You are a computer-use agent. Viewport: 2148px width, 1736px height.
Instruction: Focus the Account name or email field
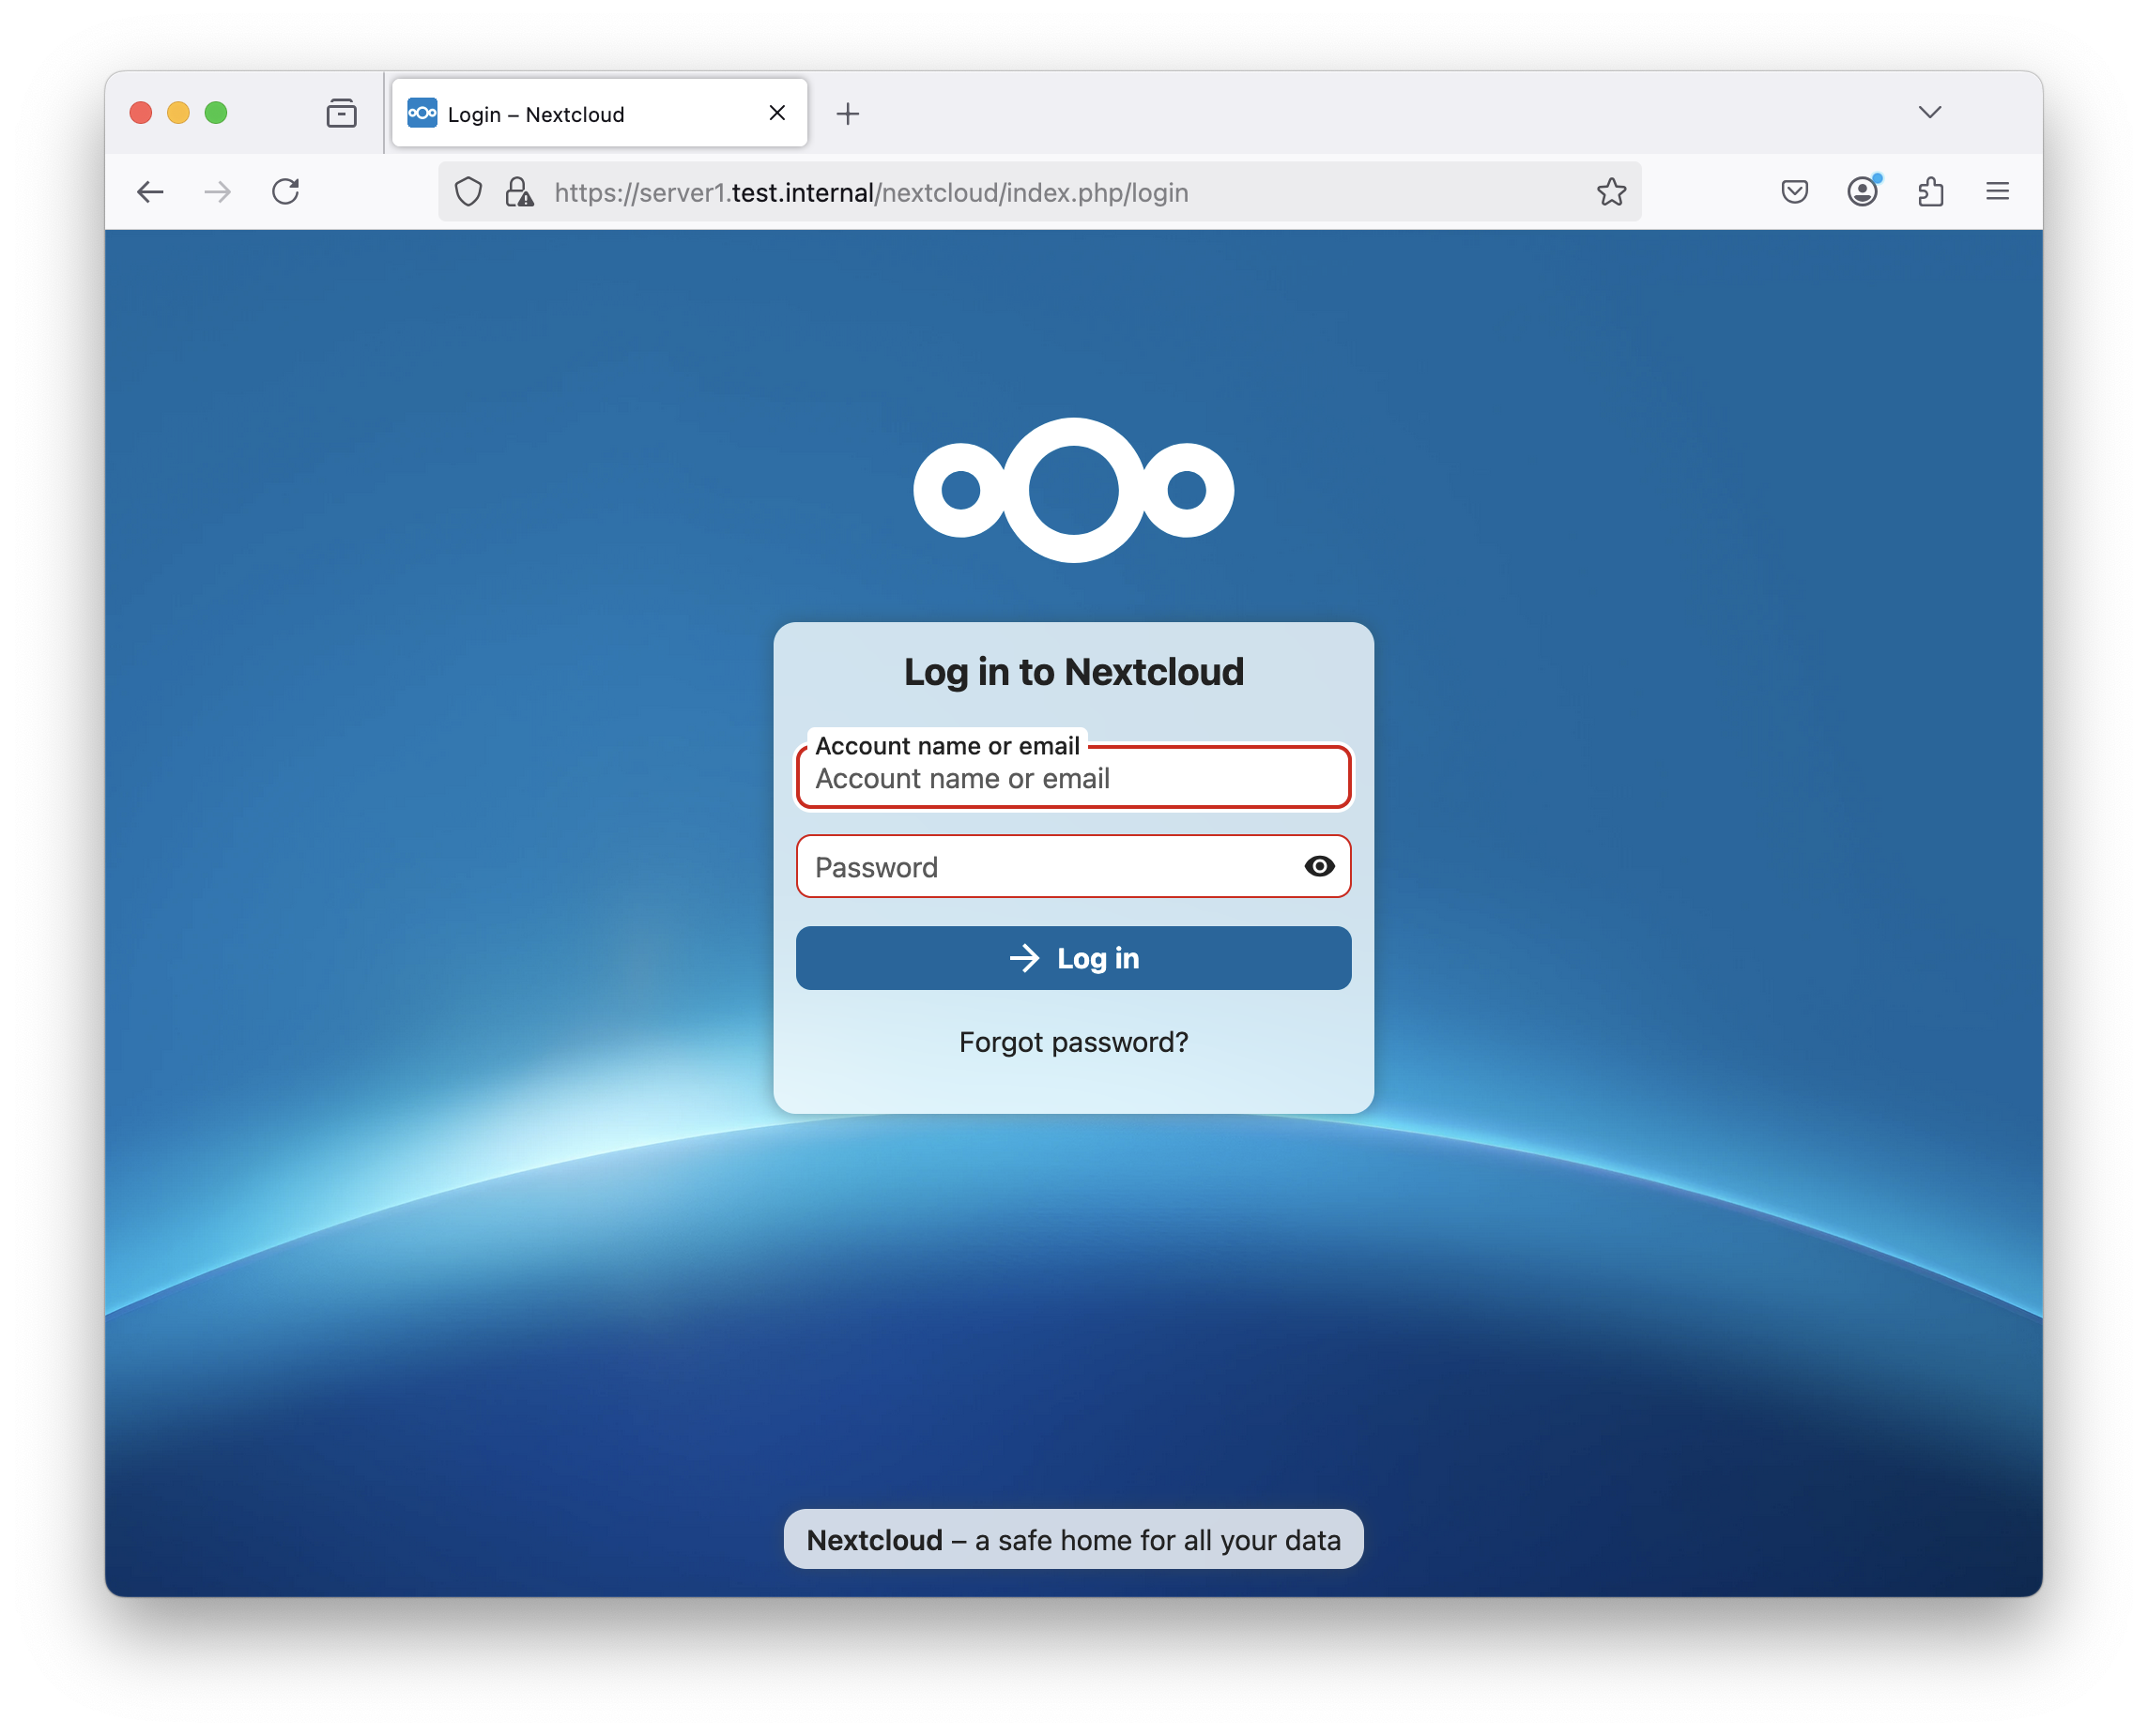pyautogui.click(x=1072, y=779)
